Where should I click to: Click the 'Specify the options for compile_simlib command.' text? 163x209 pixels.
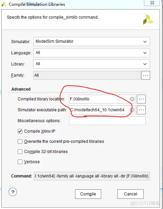pos(53,17)
